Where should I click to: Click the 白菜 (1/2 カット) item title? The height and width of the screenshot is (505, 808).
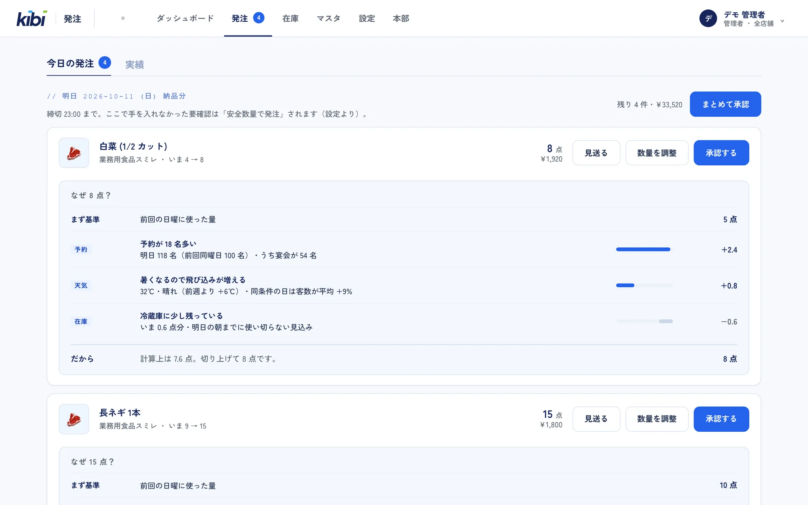pyautogui.click(x=134, y=146)
